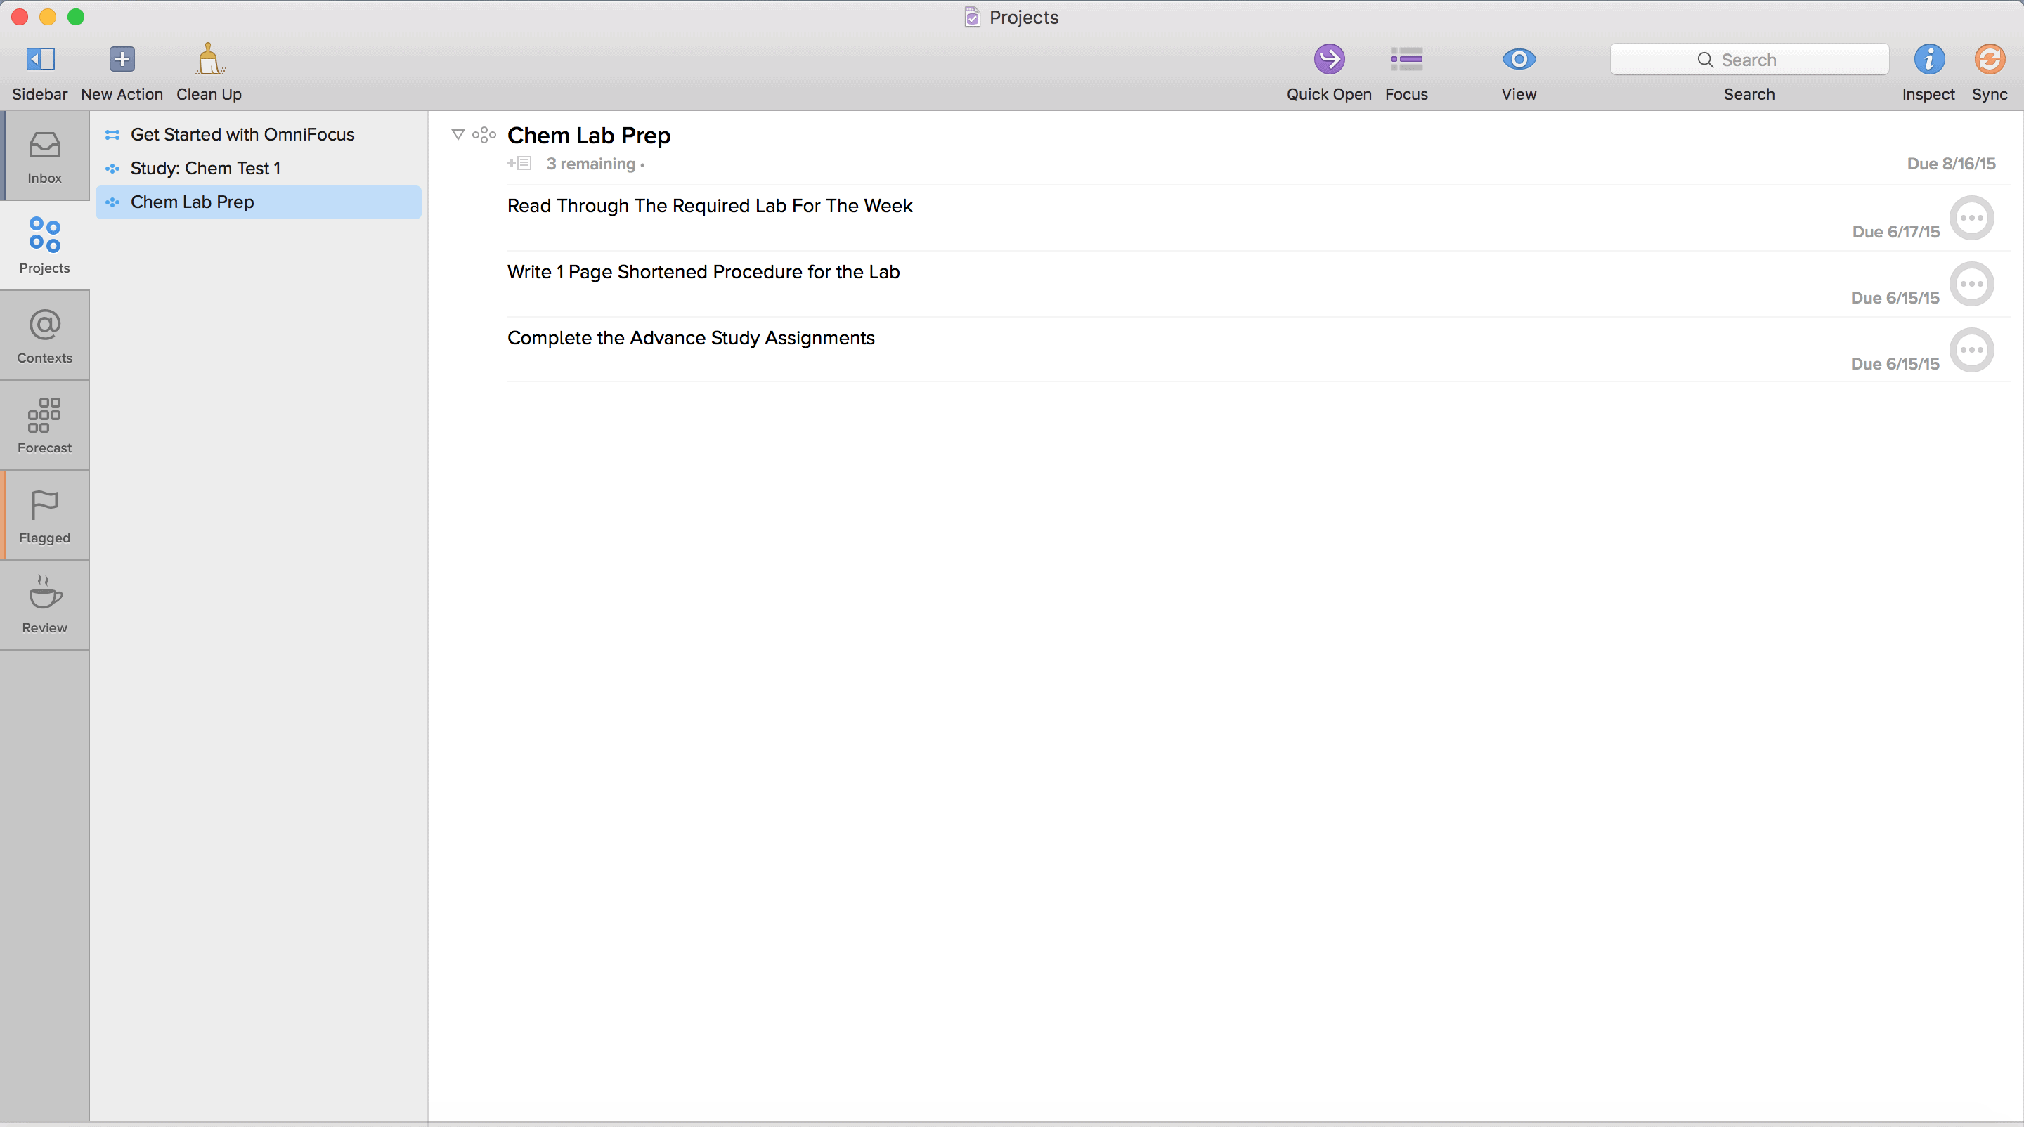
Task: Click the Sync toolbar icon
Action: tap(1990, 59)
